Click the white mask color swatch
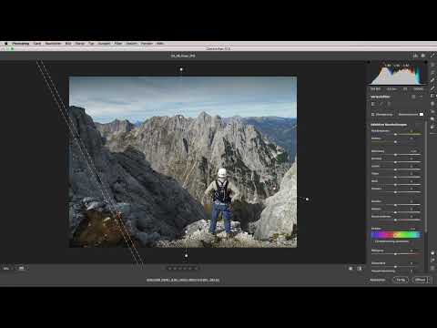Image resolution: width=437 pixels, height=328 pixels. [x=422, y=115]
